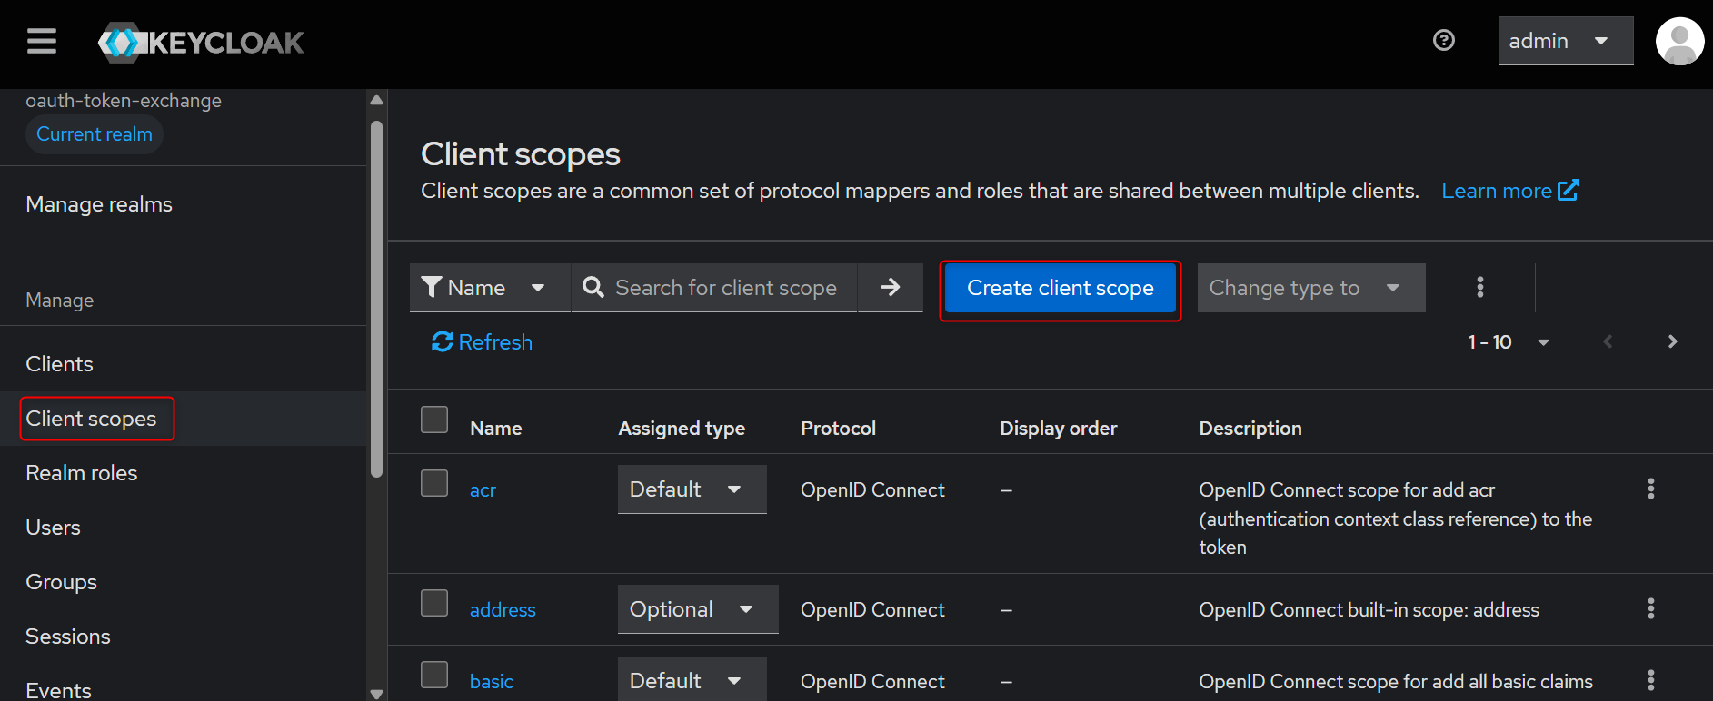Navigate to Clients in sidebar

pyautogui.click(x=60, y=364)
